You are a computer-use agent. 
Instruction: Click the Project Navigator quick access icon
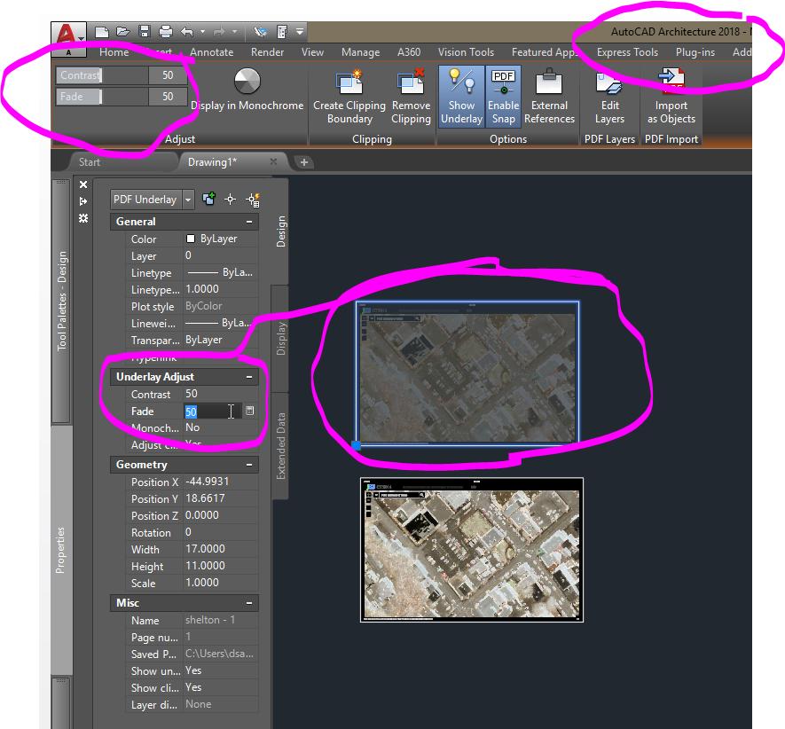tap(282, 32)
